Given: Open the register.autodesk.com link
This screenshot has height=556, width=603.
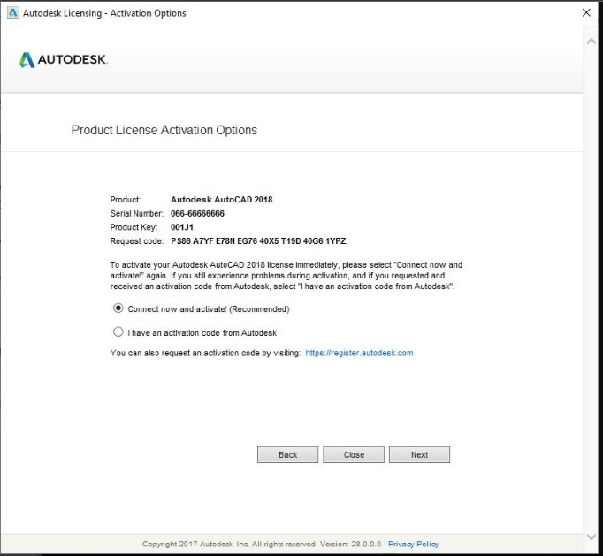Looking at the screenshot, I should point(359,353).
